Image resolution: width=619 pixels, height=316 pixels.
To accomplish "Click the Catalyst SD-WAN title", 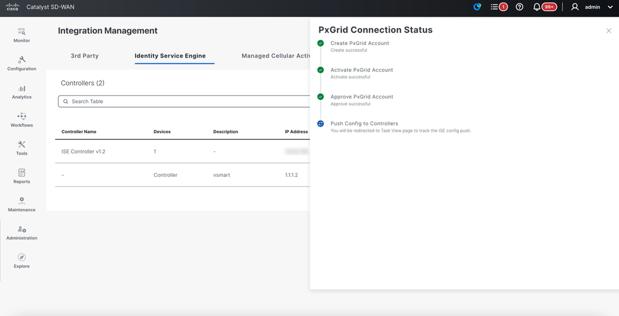I will 50,7.
